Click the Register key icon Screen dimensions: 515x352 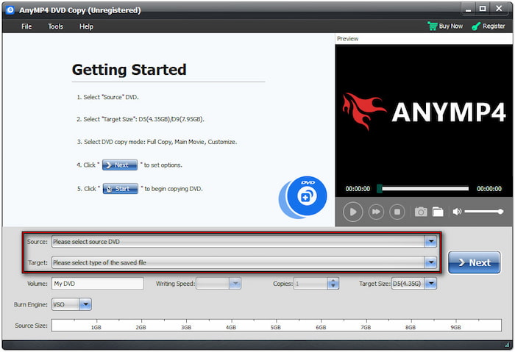(477, 26)
